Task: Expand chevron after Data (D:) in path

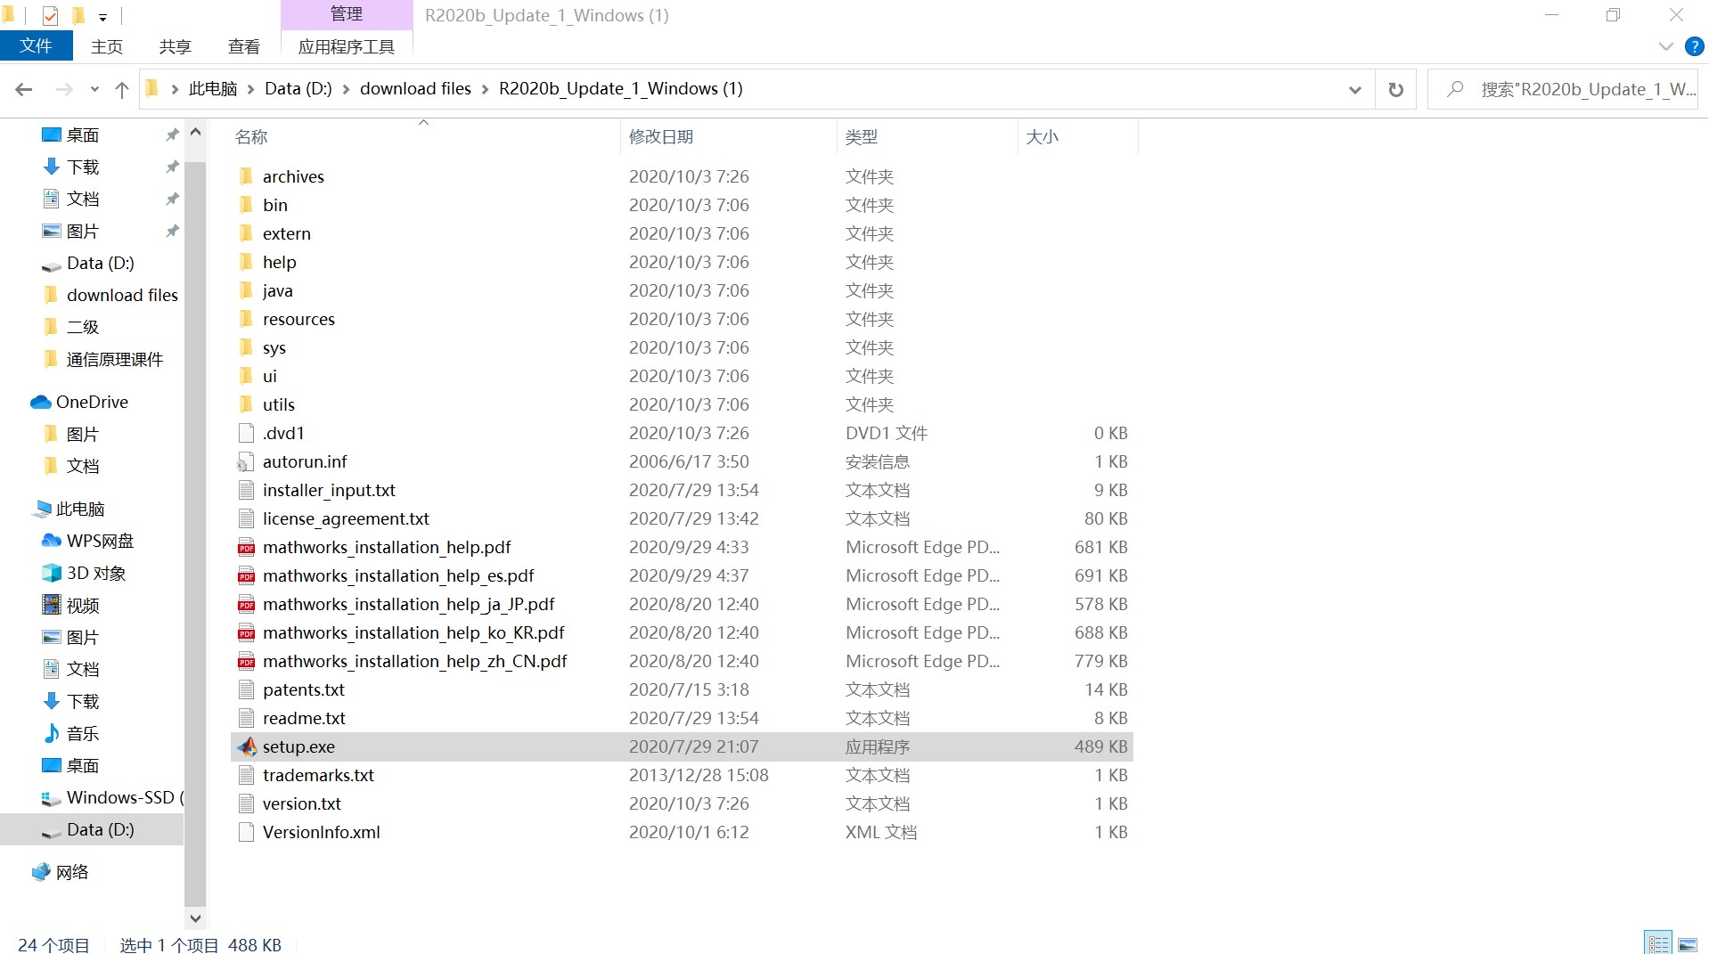Action: (347, 89)
